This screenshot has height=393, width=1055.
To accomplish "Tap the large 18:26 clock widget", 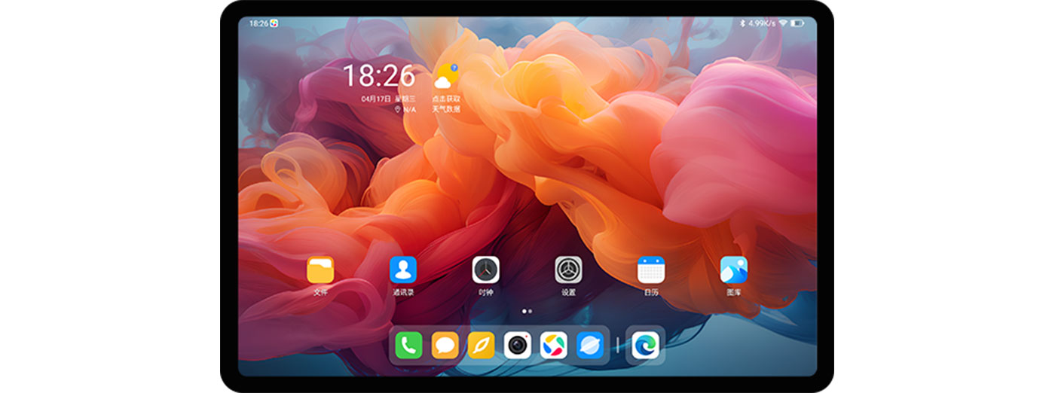I will click(379, 76).
